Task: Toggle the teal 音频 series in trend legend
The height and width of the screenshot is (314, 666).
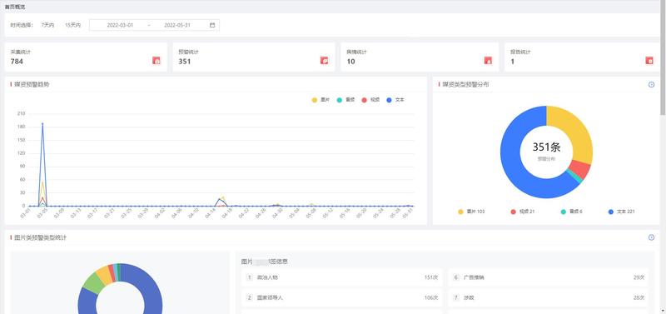Action: 345,100
